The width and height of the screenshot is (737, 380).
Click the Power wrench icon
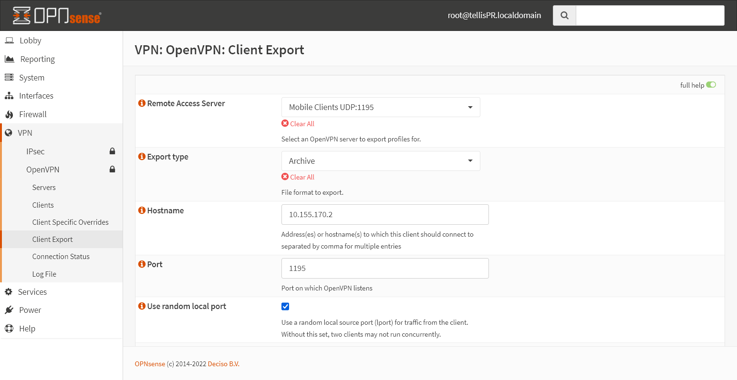coord(9,310)
